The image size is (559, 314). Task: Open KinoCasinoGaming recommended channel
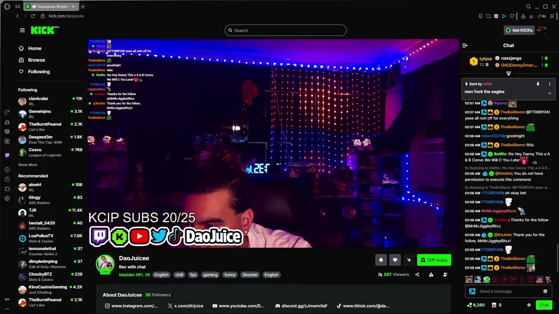pyautogui.click(x=50, y=289)
